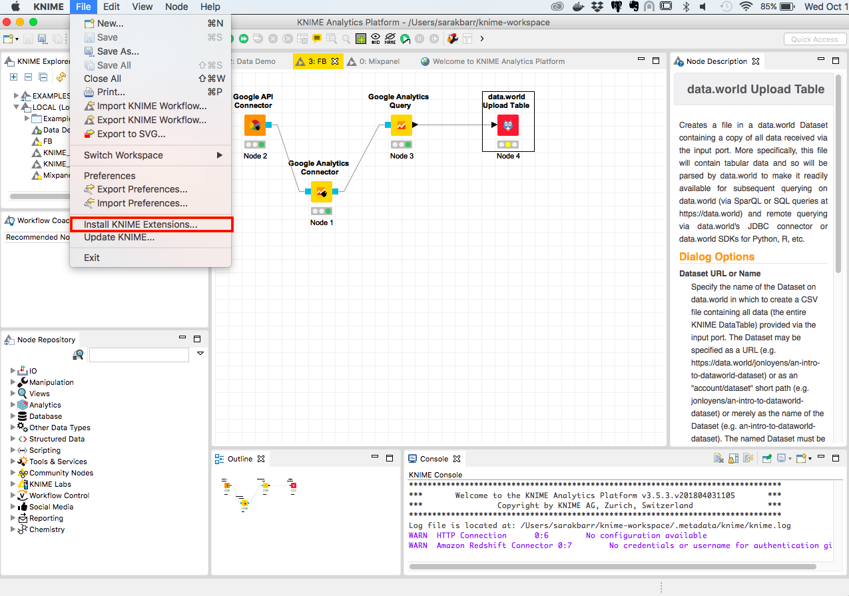Viewport: 849px width, 596px height.
Task: Click Expand All icon in KNIME Explorer
Action: coord(13,77)
